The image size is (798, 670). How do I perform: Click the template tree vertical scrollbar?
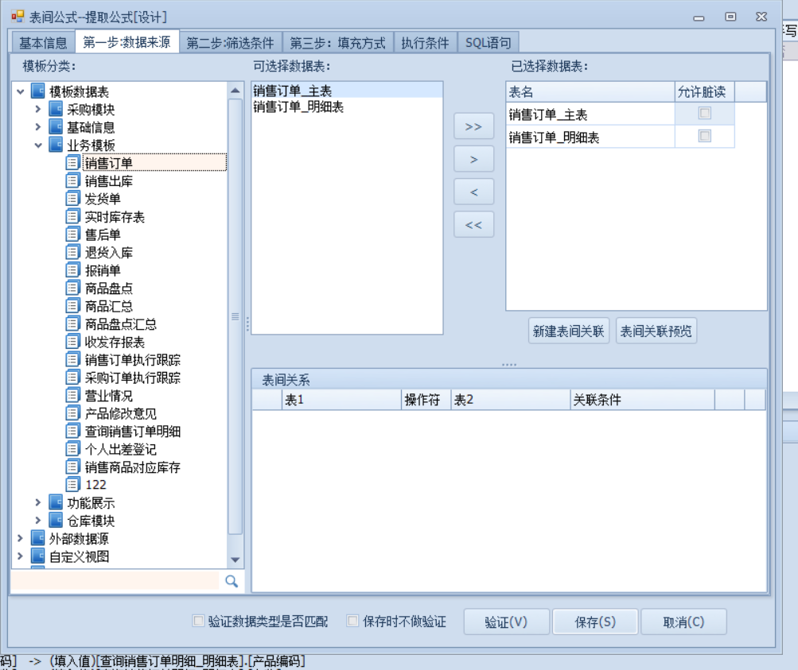[235, 318]
